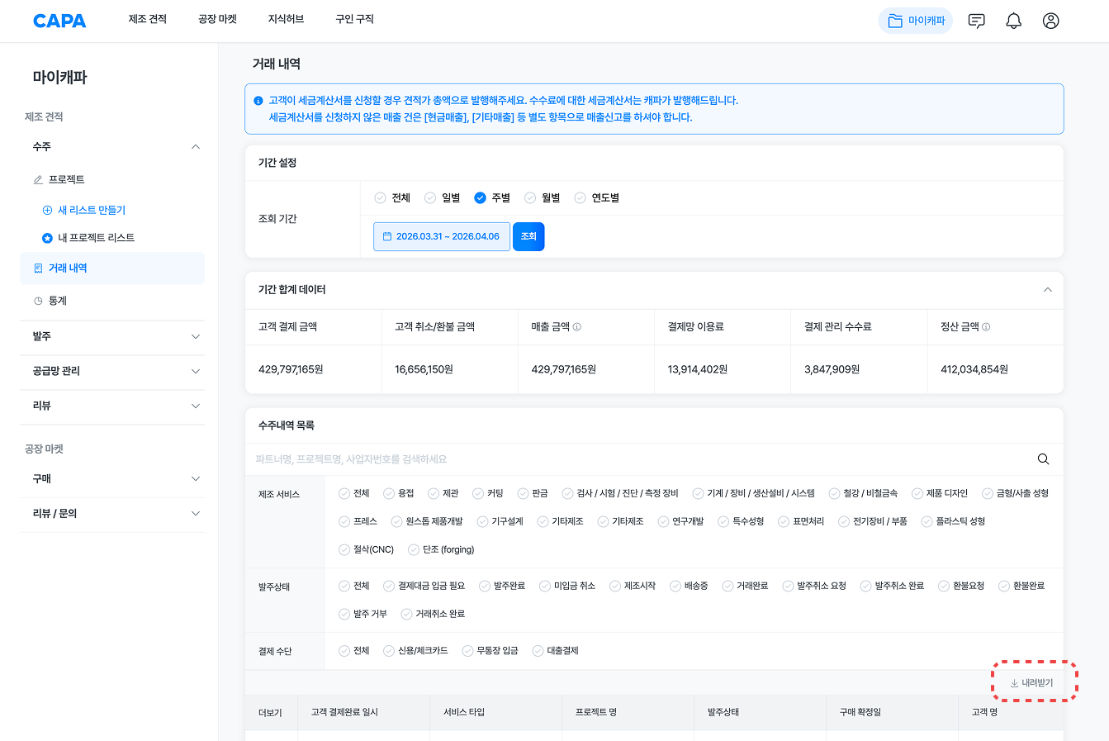The height and width of the screenshot is (741, 1109).
Task: Open the 제조 견적 top menu
Action: [147, 19]
